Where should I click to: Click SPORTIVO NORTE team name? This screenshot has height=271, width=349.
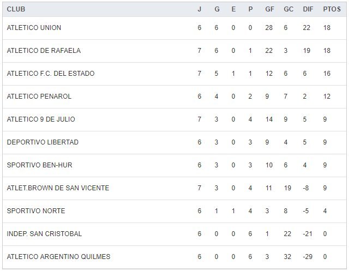pos(36,211)
